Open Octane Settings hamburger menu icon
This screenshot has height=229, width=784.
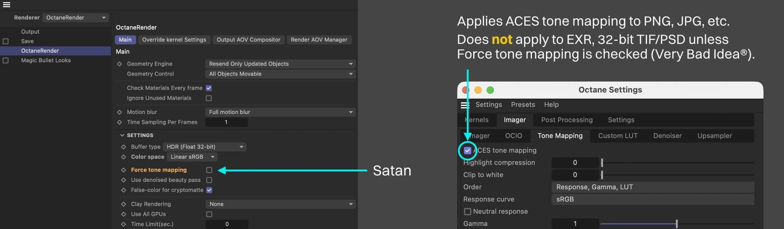[465, 105]
